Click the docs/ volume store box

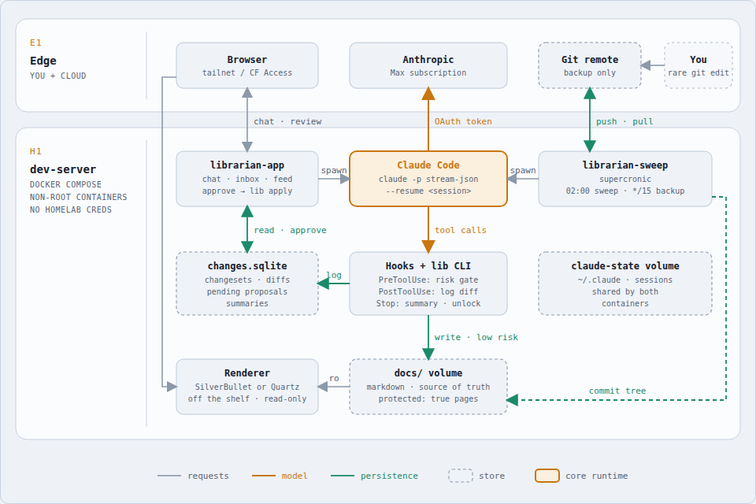tap(428, 387)
